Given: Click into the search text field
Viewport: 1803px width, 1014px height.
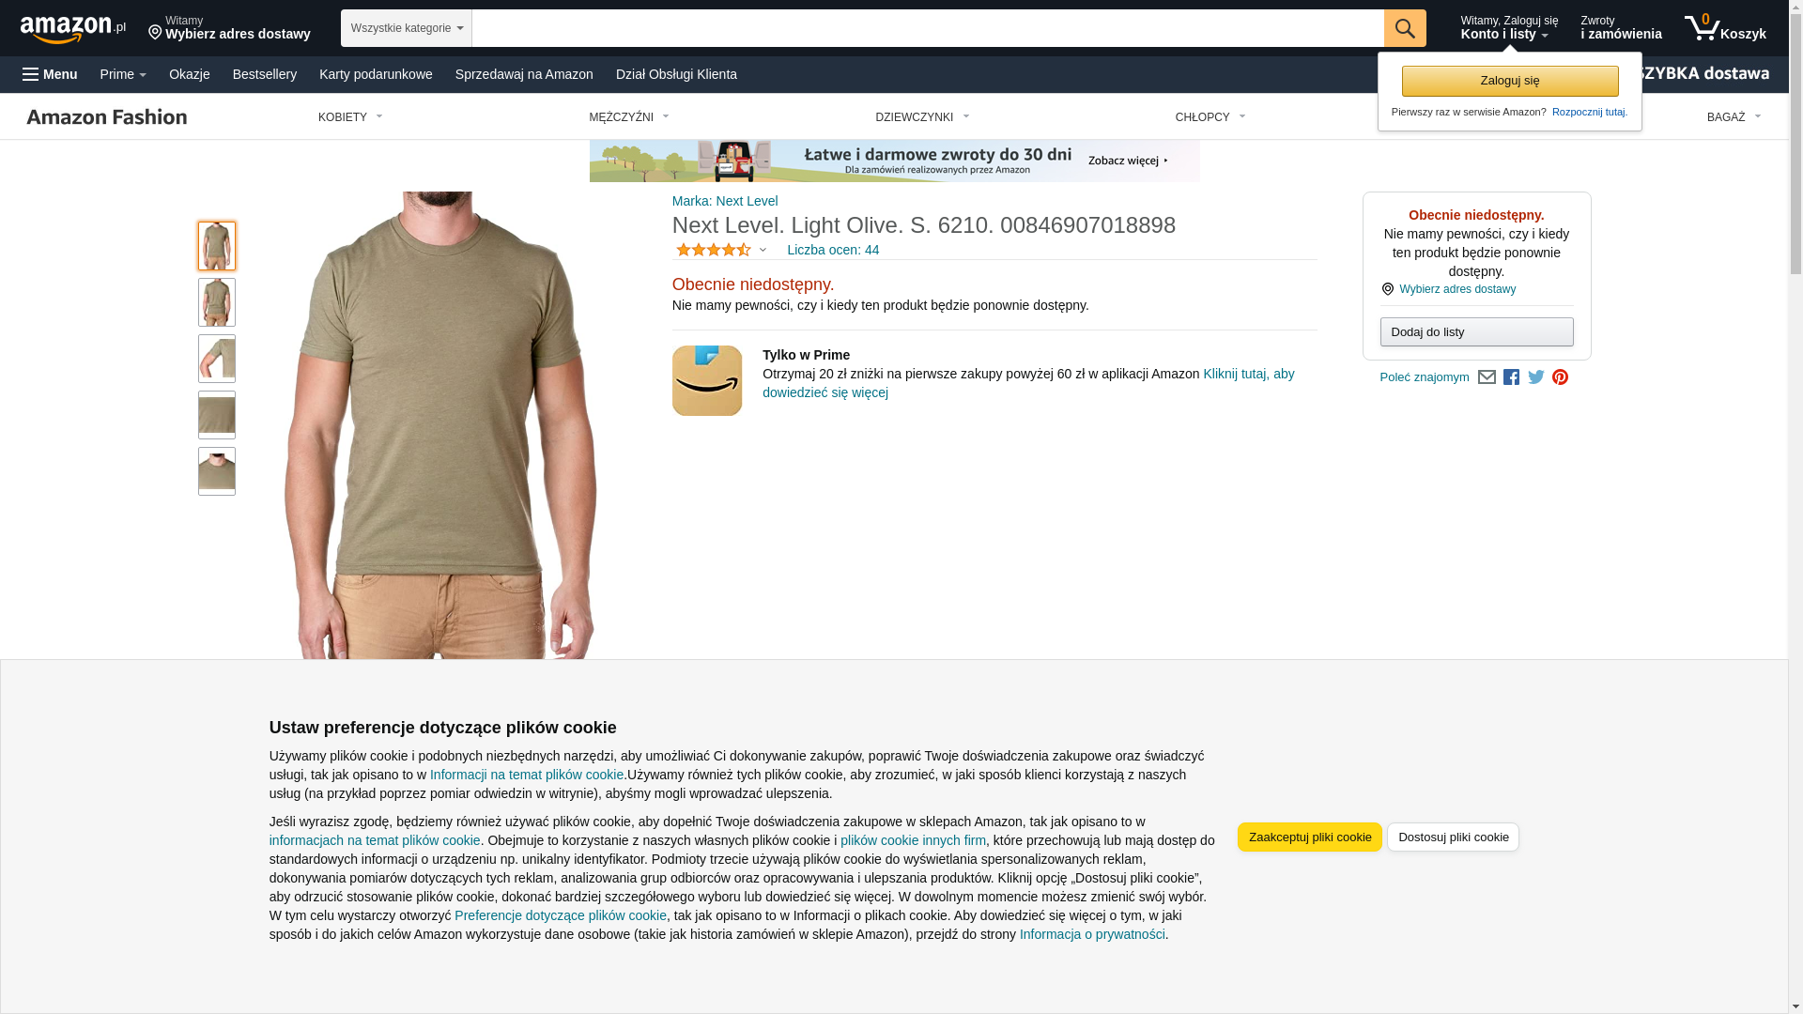Looking at the screenshot, I should click(927, 28).
